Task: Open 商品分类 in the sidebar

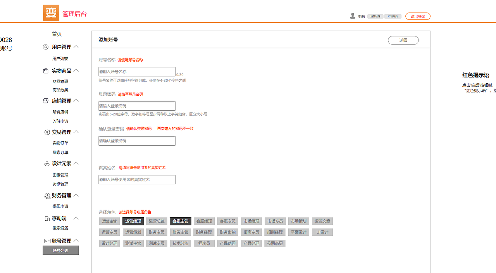Action: (60, 90)
